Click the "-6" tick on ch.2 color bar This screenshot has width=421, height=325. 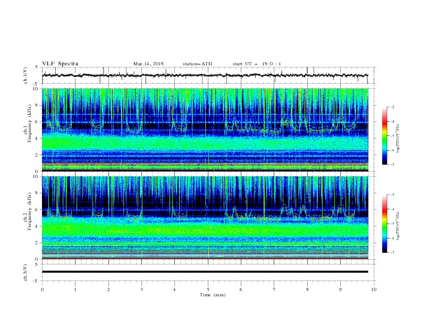click(392, 238)
